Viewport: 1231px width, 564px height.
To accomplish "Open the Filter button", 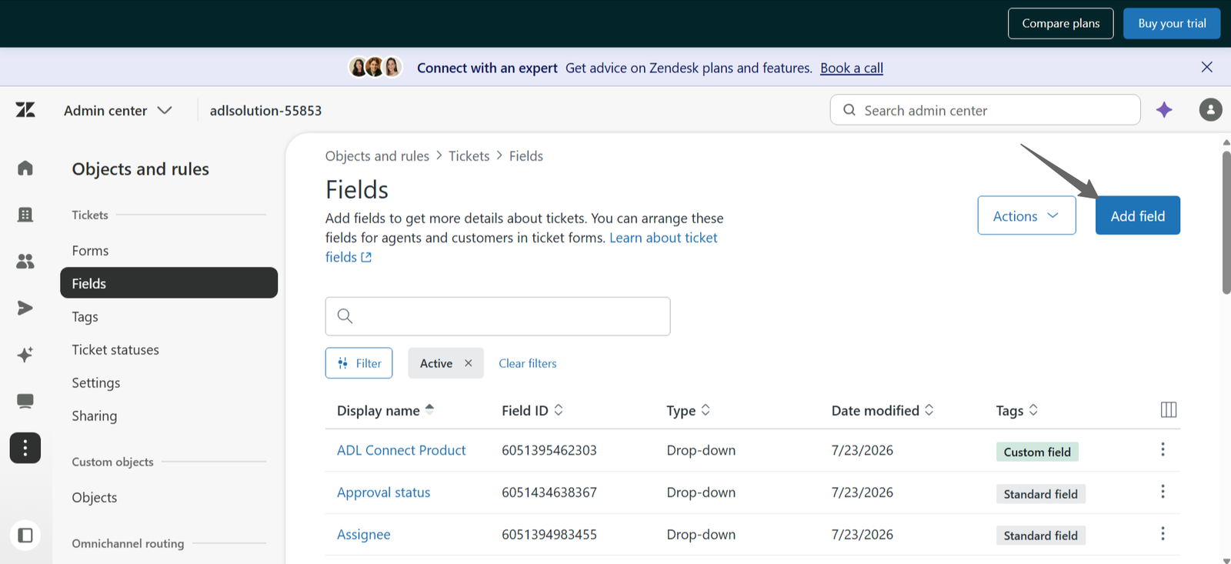I will coord(359,363).
